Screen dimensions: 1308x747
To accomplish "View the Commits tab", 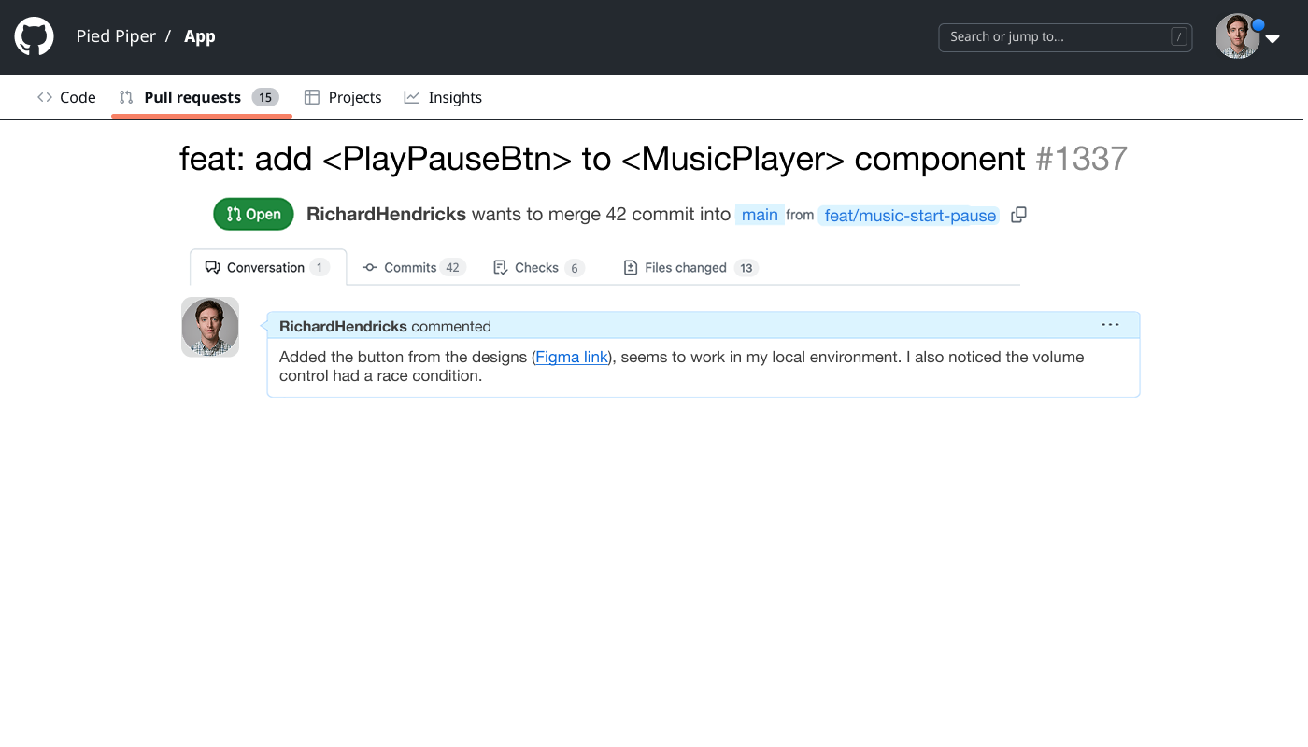I will 413,267.
